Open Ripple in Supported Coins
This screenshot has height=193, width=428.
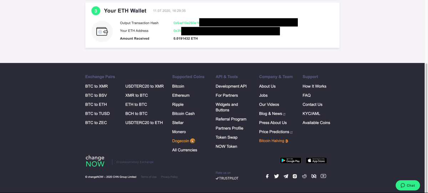178,104
